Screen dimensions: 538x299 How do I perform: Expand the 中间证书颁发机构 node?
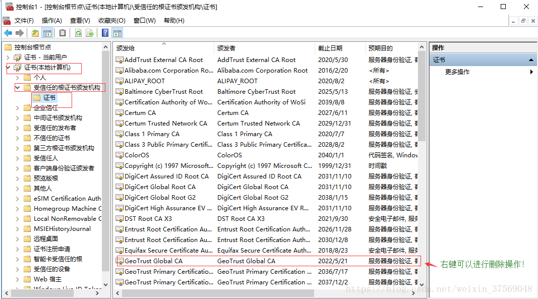point(18,118)
